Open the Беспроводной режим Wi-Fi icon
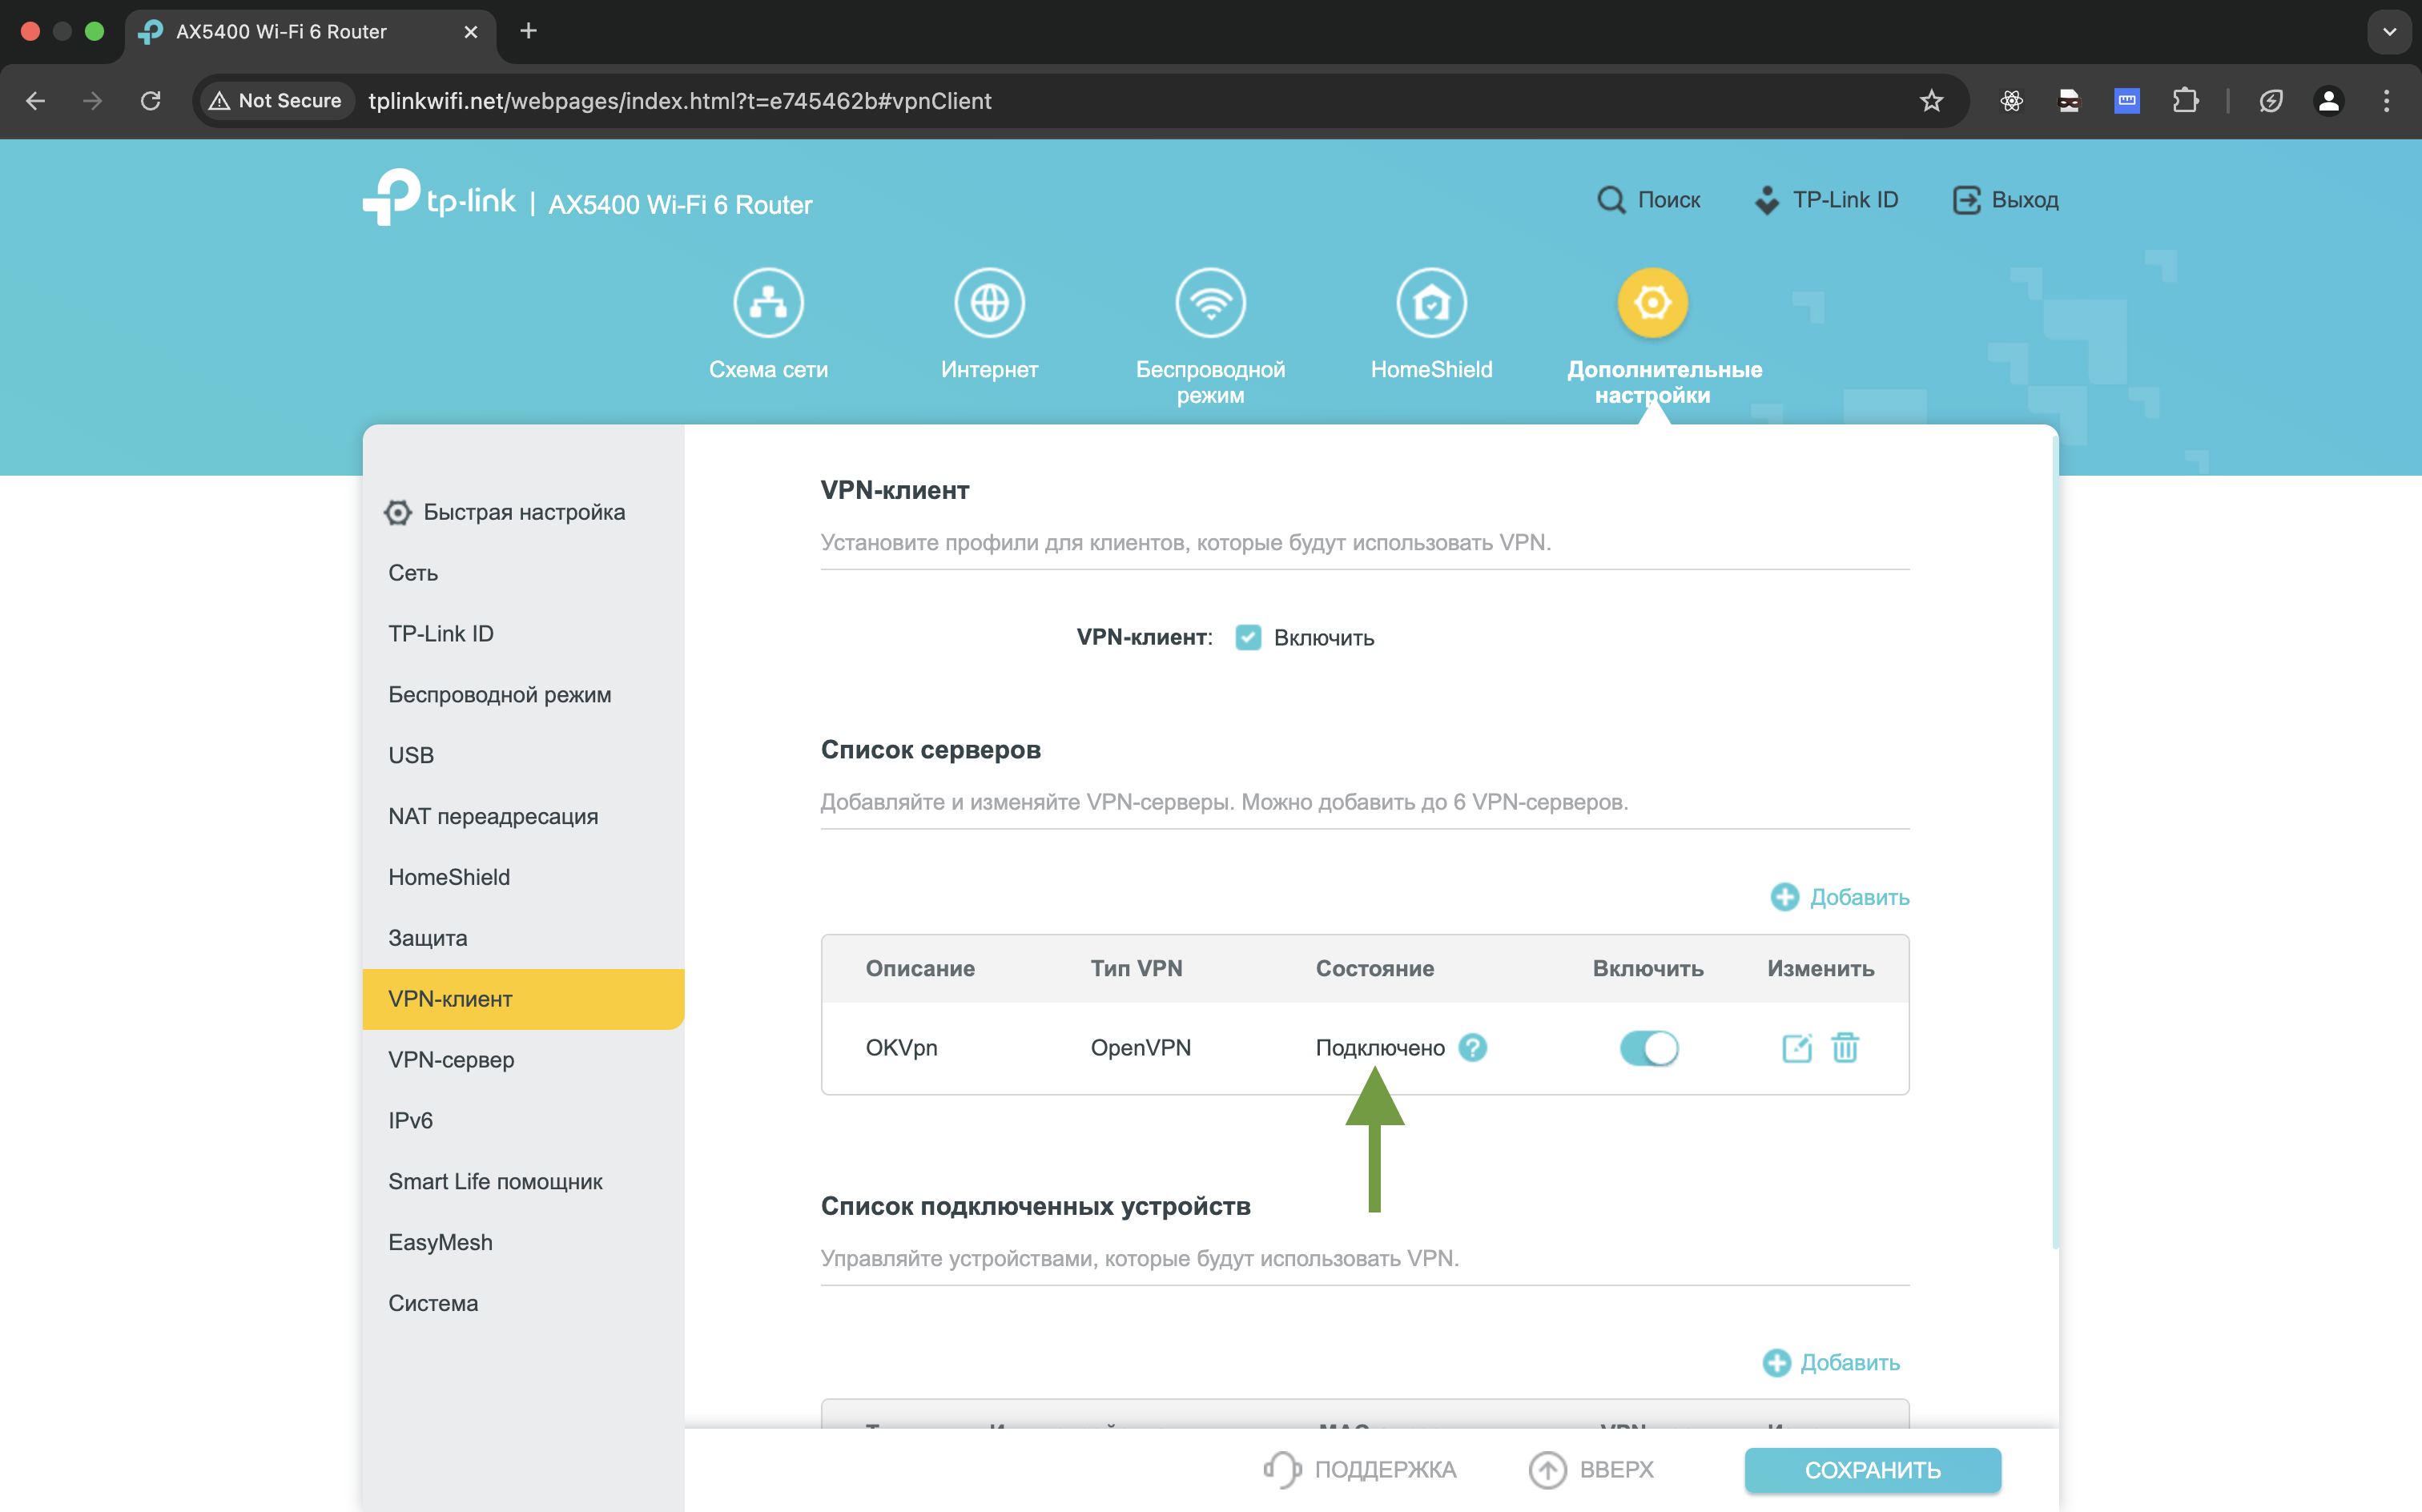2422x1512 pixels. point(1210,302)
